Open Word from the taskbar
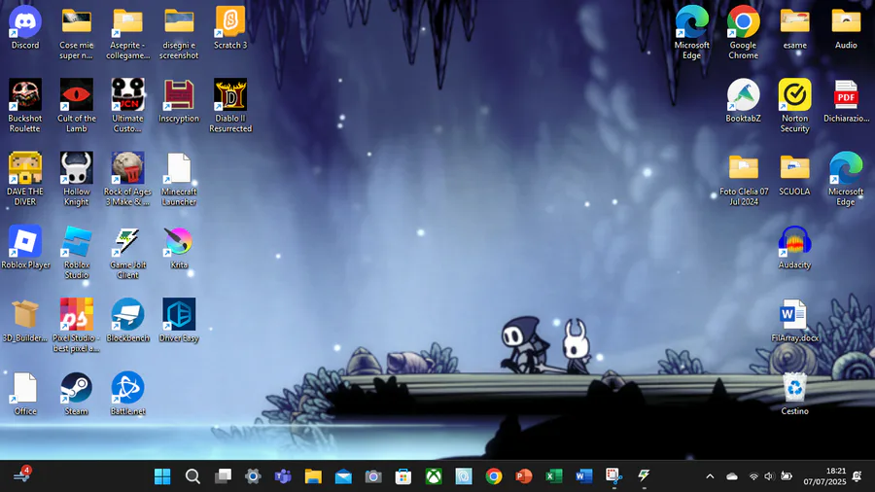This screenshot has height=492, width=875. 584,476
